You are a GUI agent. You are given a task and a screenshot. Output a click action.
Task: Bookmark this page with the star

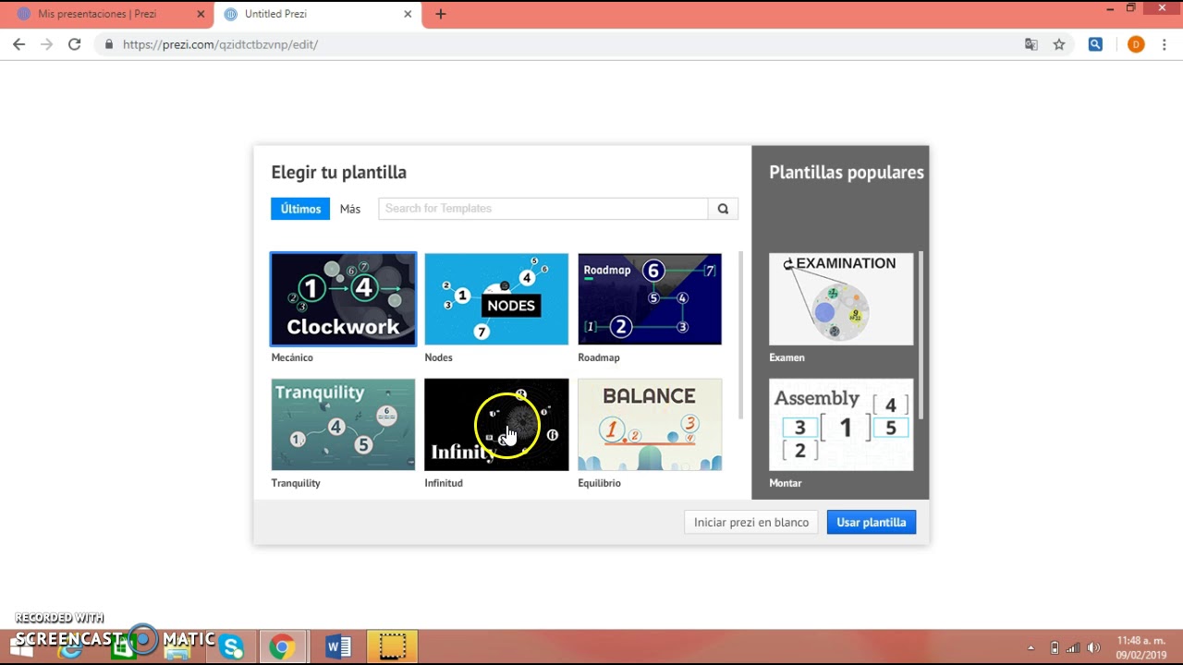point(1059,44)
